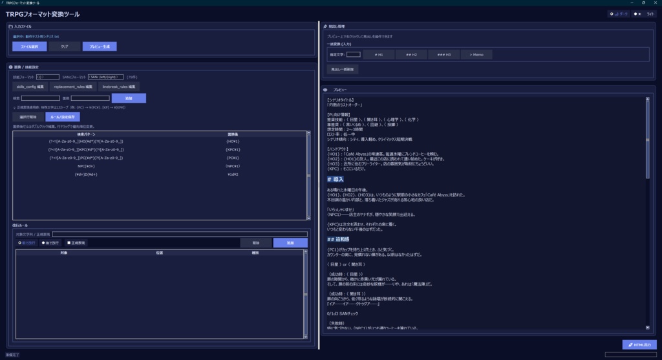
Task: Export with the HTML出力 button
Action: click(639, 344)
